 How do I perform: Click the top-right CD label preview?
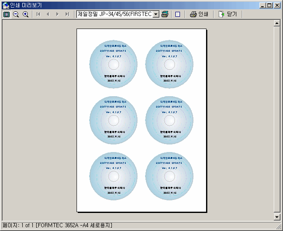click(169, 64)
